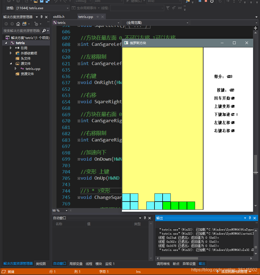Image resolution: width=260 pixels, height=275 pixels.
Task: Select the 头文件 folder in tree
Action: click(x=26, y=59)
